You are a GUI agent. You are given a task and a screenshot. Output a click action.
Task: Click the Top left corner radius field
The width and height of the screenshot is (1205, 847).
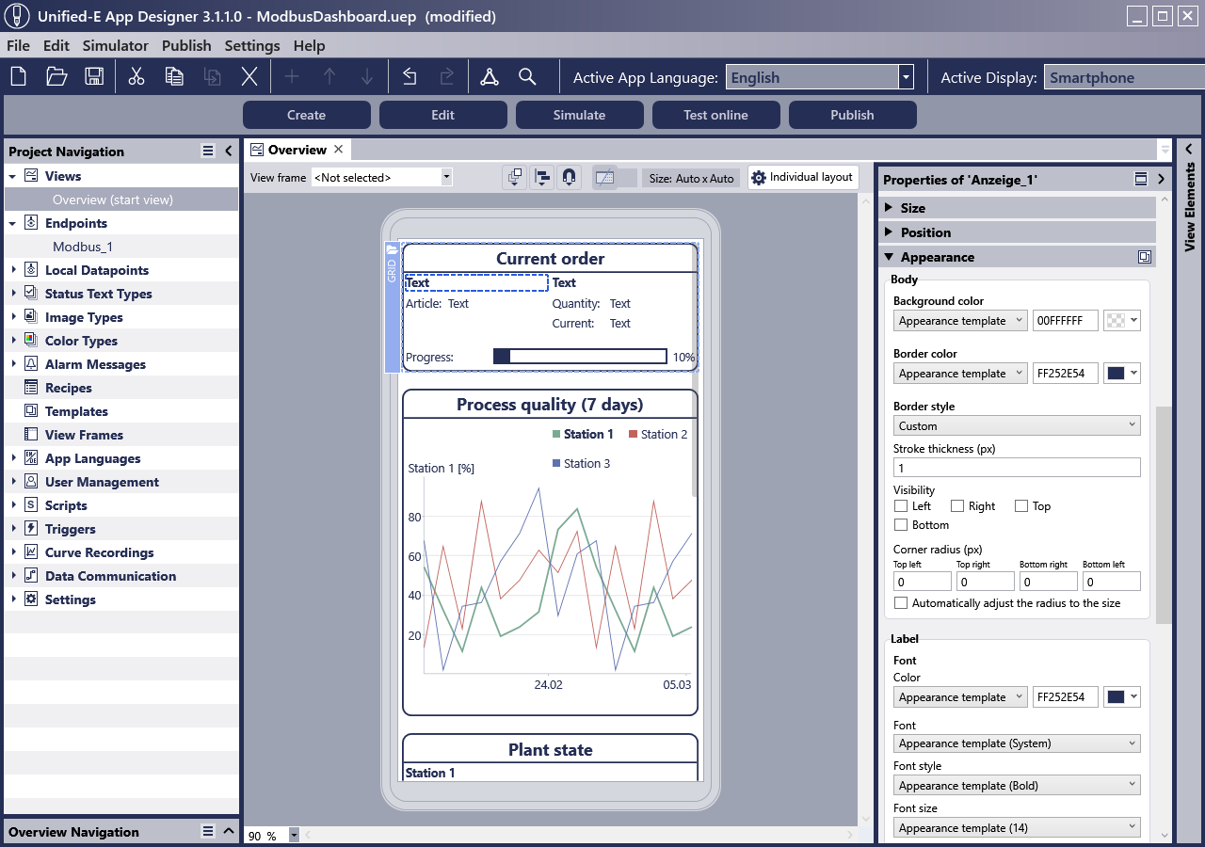(923, 582)
